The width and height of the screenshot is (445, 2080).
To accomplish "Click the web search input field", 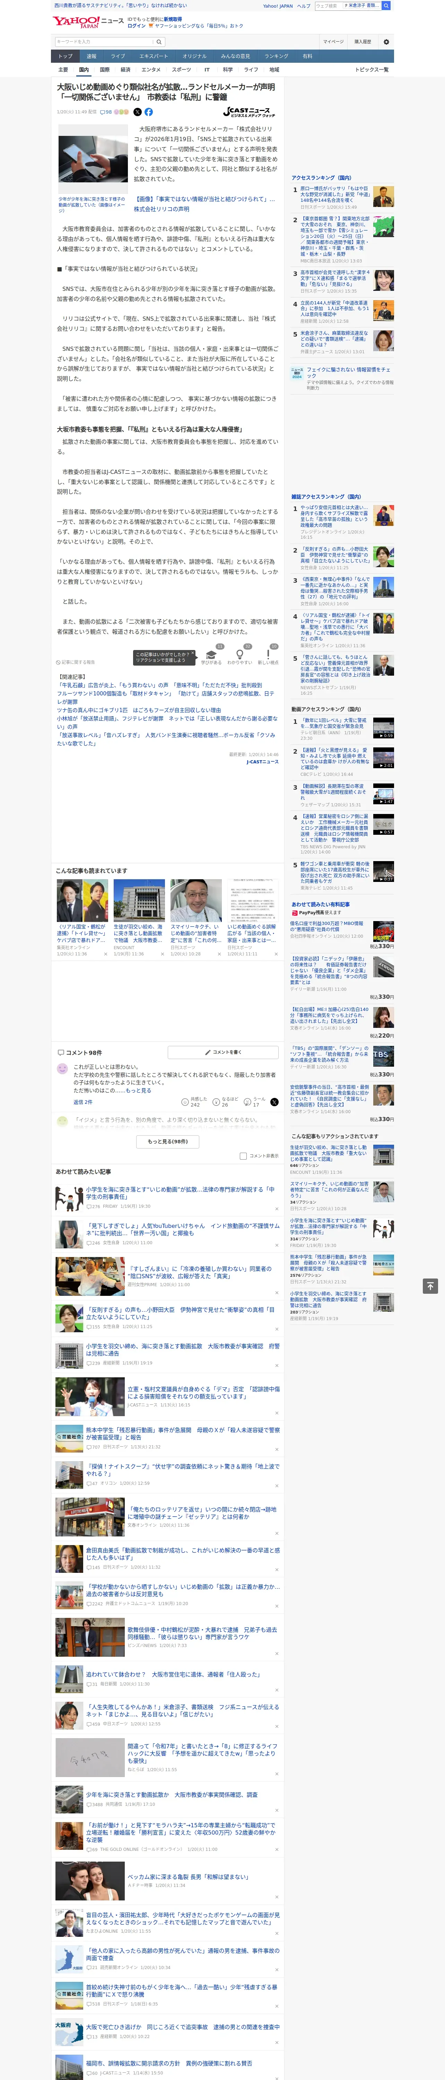I will pyautogui.click(x=330, y=6).
